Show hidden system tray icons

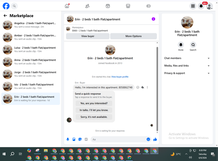186,154
